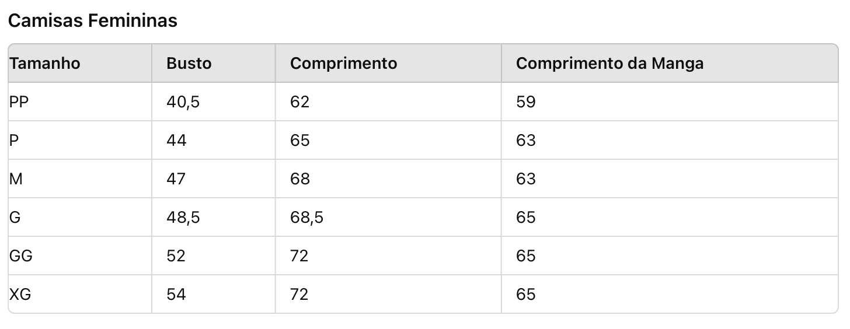Click the 48,5 bust value

(x=183, y=218)
